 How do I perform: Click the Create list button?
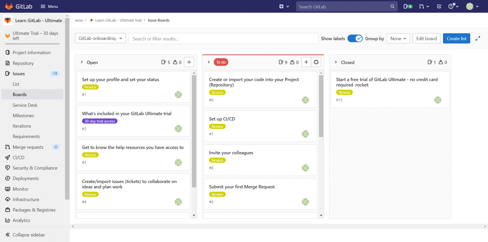click(456, 38)
